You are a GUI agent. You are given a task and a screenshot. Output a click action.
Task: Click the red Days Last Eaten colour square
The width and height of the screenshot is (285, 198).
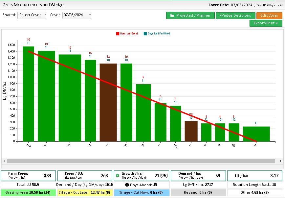[118, 33]
